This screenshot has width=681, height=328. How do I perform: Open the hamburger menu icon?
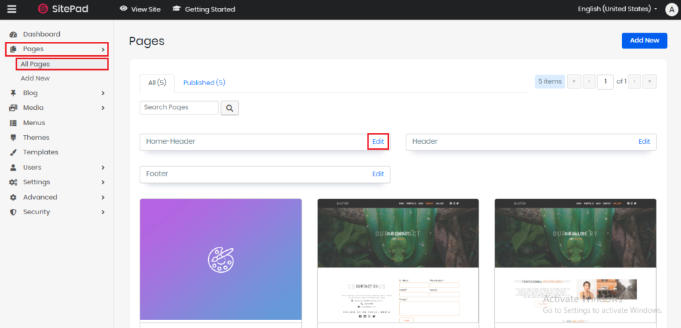pos(11,9)
